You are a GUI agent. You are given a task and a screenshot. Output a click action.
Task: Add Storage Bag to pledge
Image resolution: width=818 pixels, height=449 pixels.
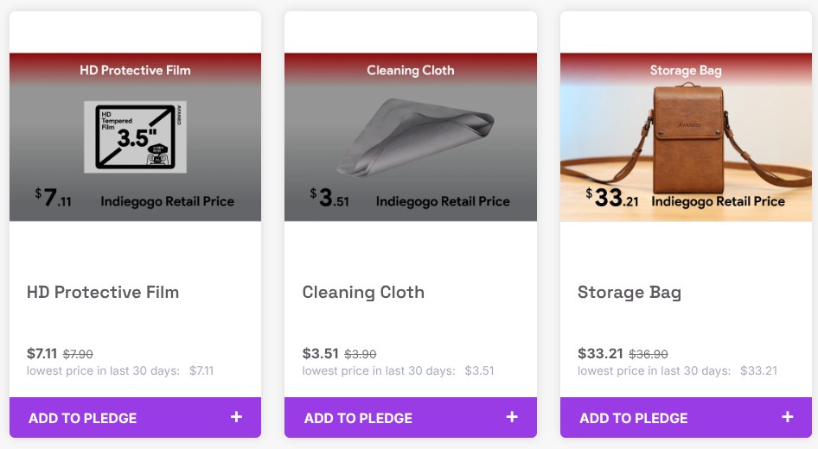[634, 418]
